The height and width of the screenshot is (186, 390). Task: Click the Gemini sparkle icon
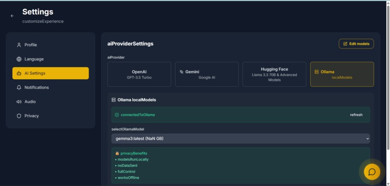click(x=181, y=72)
